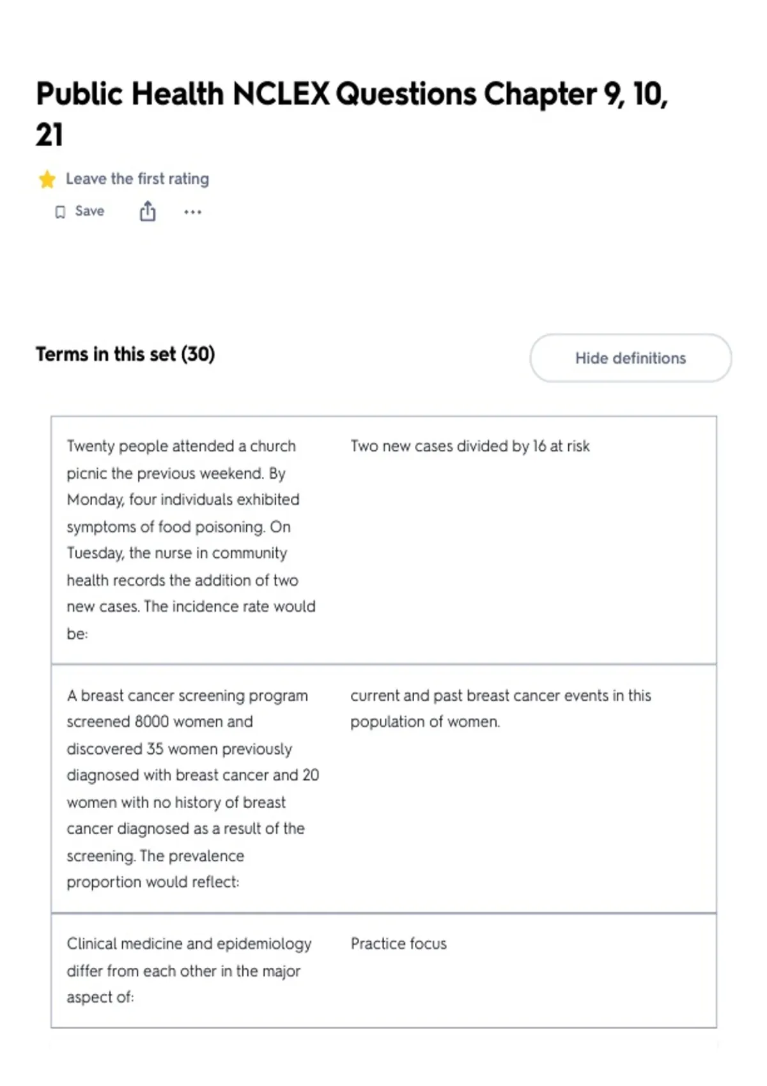
Task: Click the Save label text
Action: (89, 211)
